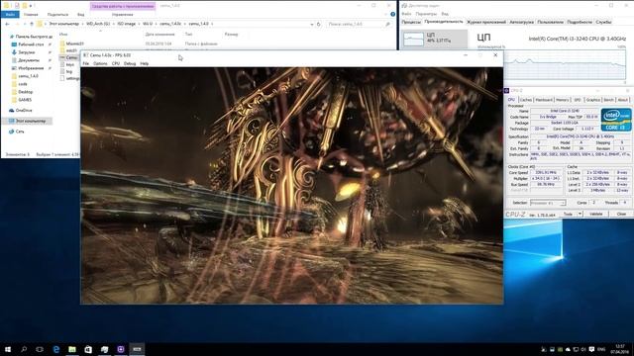The image size is (634, 356).
Task: Switch to the Memory tab in CPU-Z
Action: click(562, 100)
